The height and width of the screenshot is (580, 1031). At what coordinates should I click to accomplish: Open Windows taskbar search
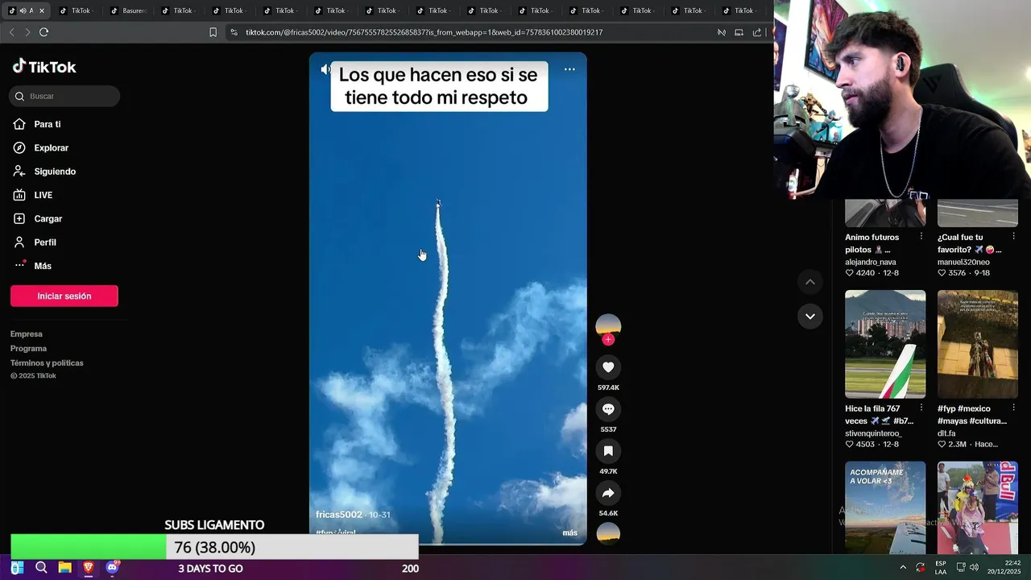point(41,568)
